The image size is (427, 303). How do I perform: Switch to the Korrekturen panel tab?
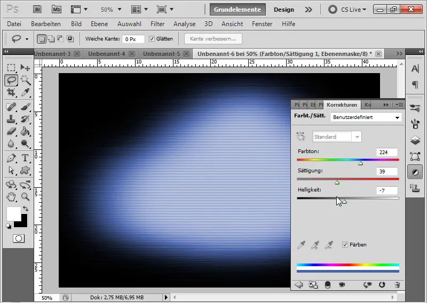point(342,105)
